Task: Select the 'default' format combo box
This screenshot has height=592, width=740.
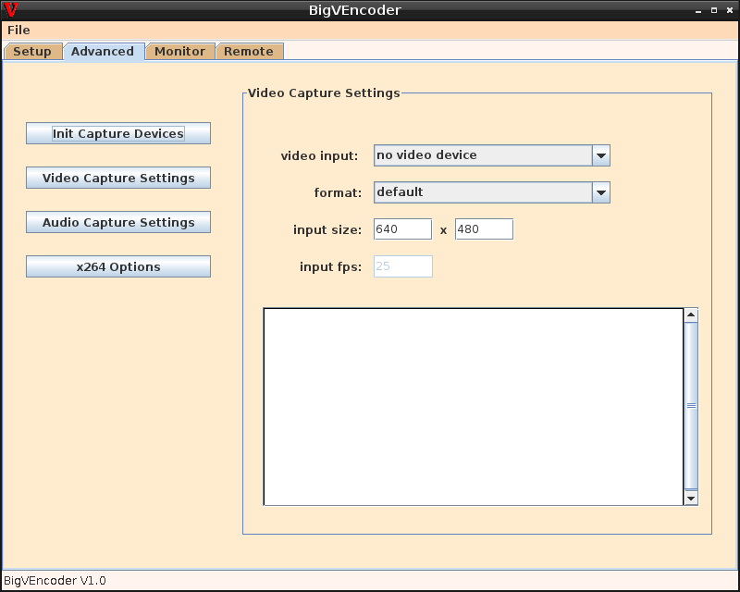Action: tap(492, 192)
